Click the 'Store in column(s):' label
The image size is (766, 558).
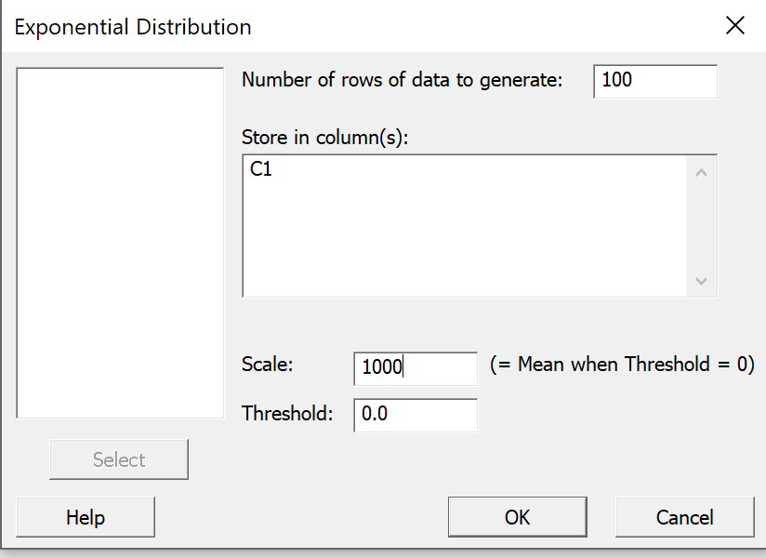click(324, 138)
